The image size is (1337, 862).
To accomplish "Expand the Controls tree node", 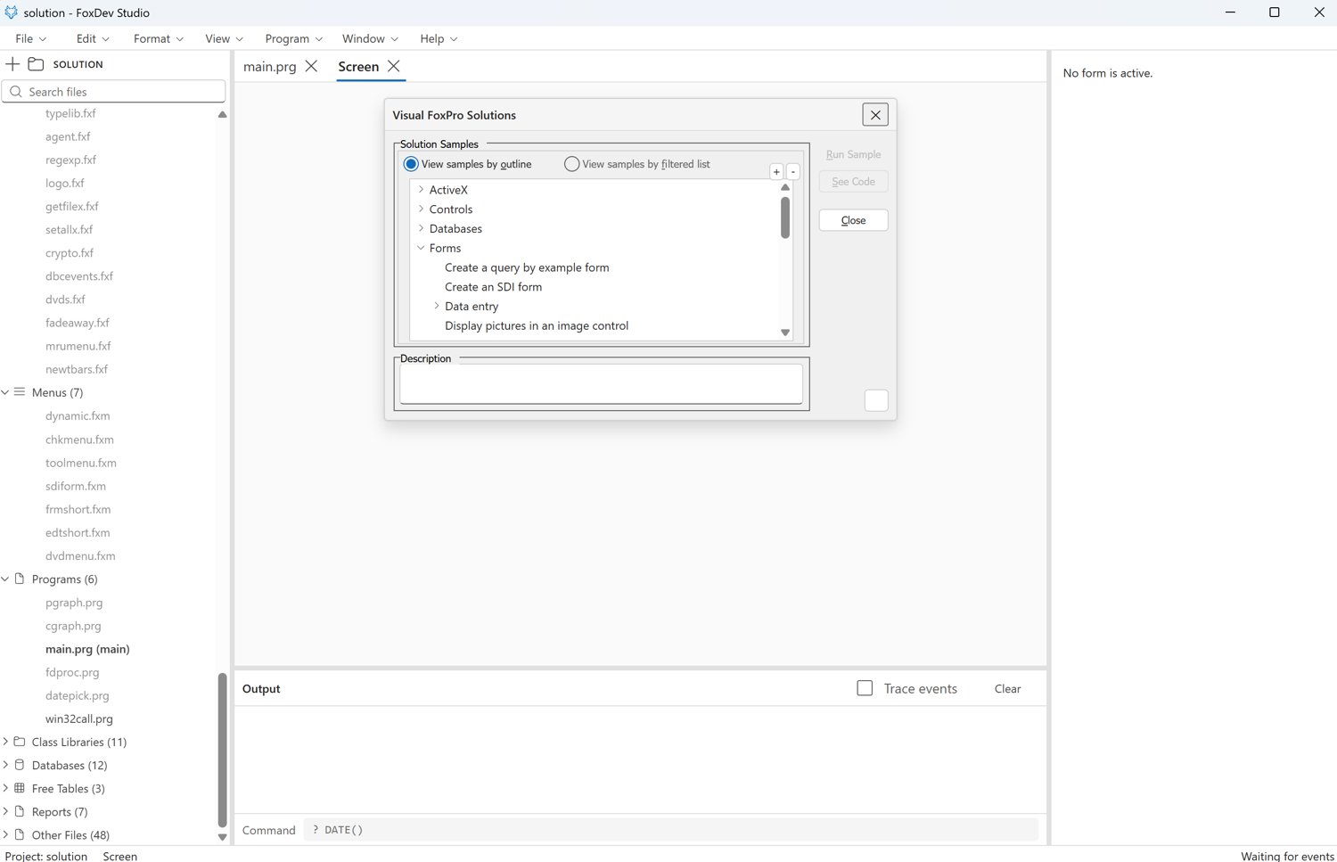I will point(422,209).
